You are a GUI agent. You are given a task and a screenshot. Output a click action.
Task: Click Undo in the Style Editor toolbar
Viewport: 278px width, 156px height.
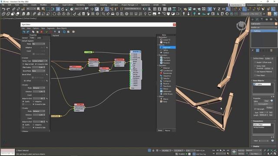tap(24, 32)
